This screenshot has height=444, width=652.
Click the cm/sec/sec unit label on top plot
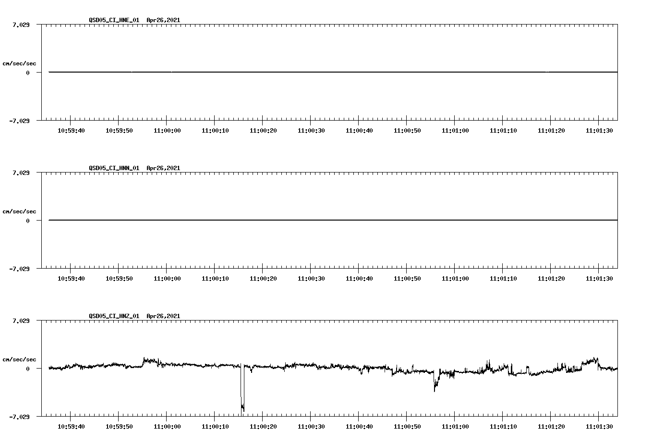19,63
